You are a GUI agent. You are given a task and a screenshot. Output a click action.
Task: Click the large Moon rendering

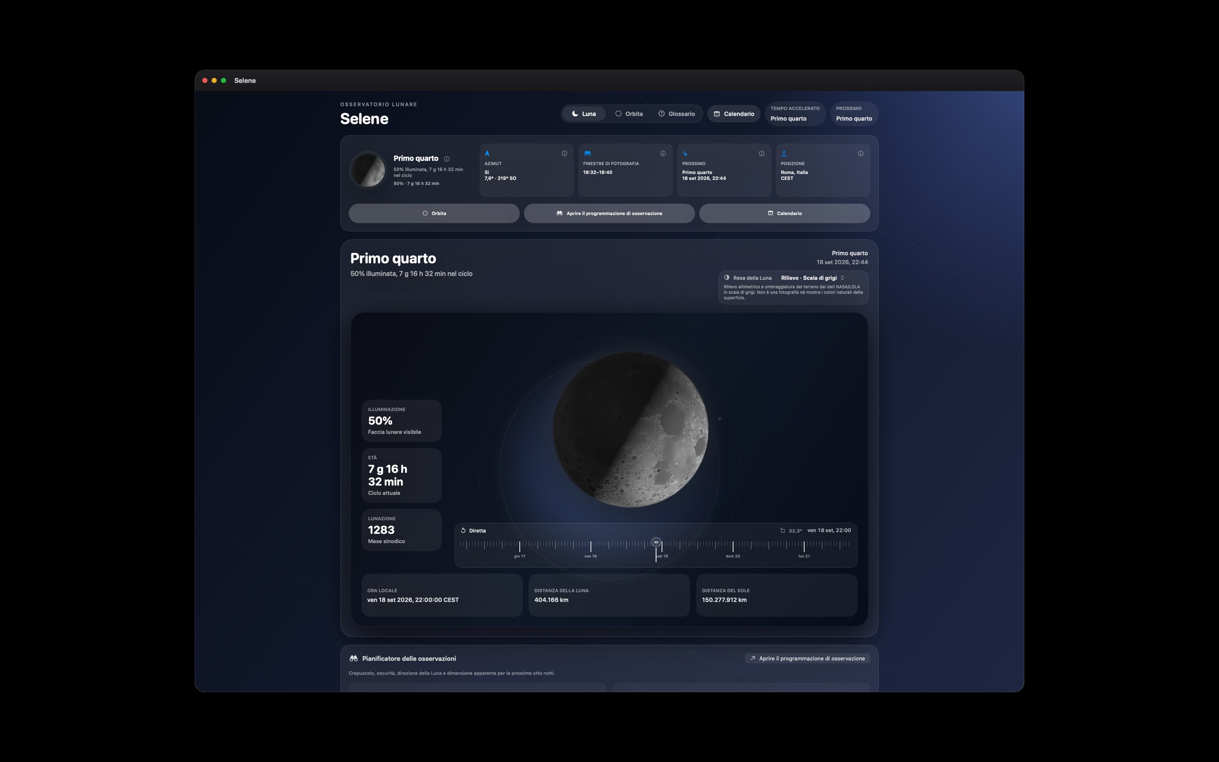631,429
